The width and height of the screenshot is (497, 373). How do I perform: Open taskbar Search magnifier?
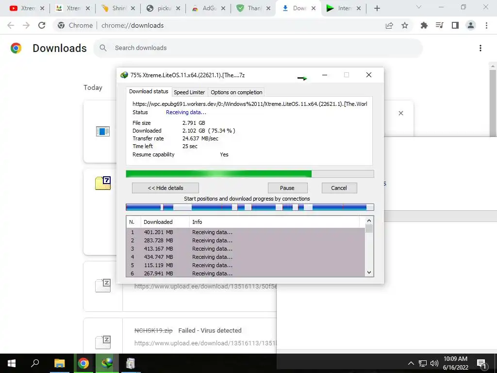click(x=35, y=363)
